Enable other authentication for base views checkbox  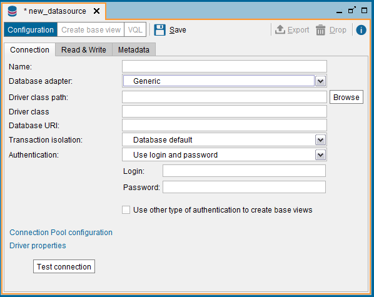(x=126, y=210)
